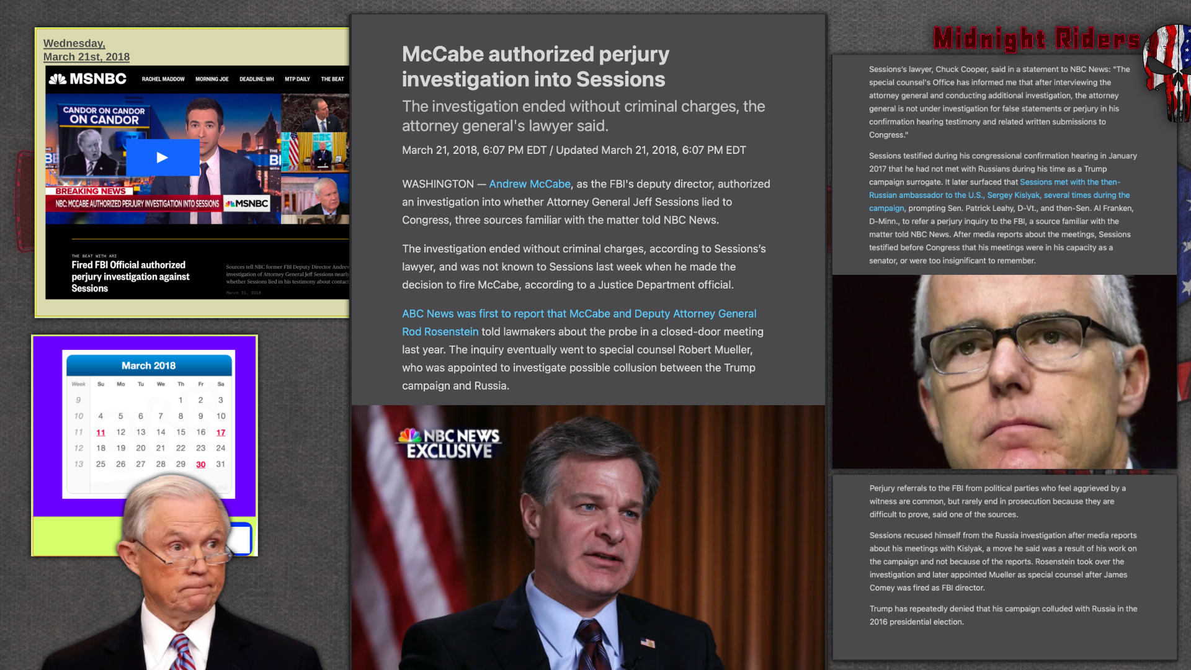Image resolution: width=1191 pixels, height=670 pixels.
Task: Open the Rachel Maddow nav item
Action: (163, 79)
